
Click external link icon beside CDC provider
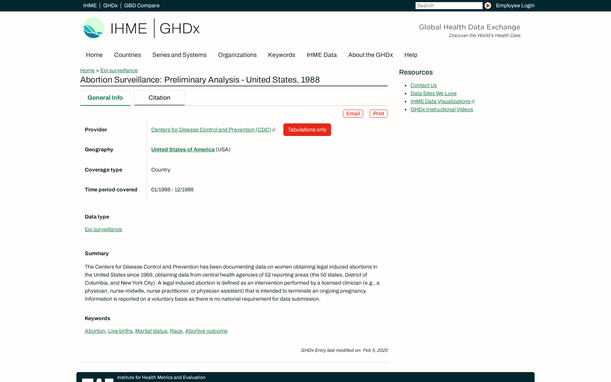pyautogui.click(x=274, y=130)
